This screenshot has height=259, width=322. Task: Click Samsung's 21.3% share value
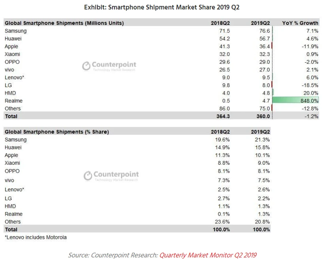click(262, 140)
